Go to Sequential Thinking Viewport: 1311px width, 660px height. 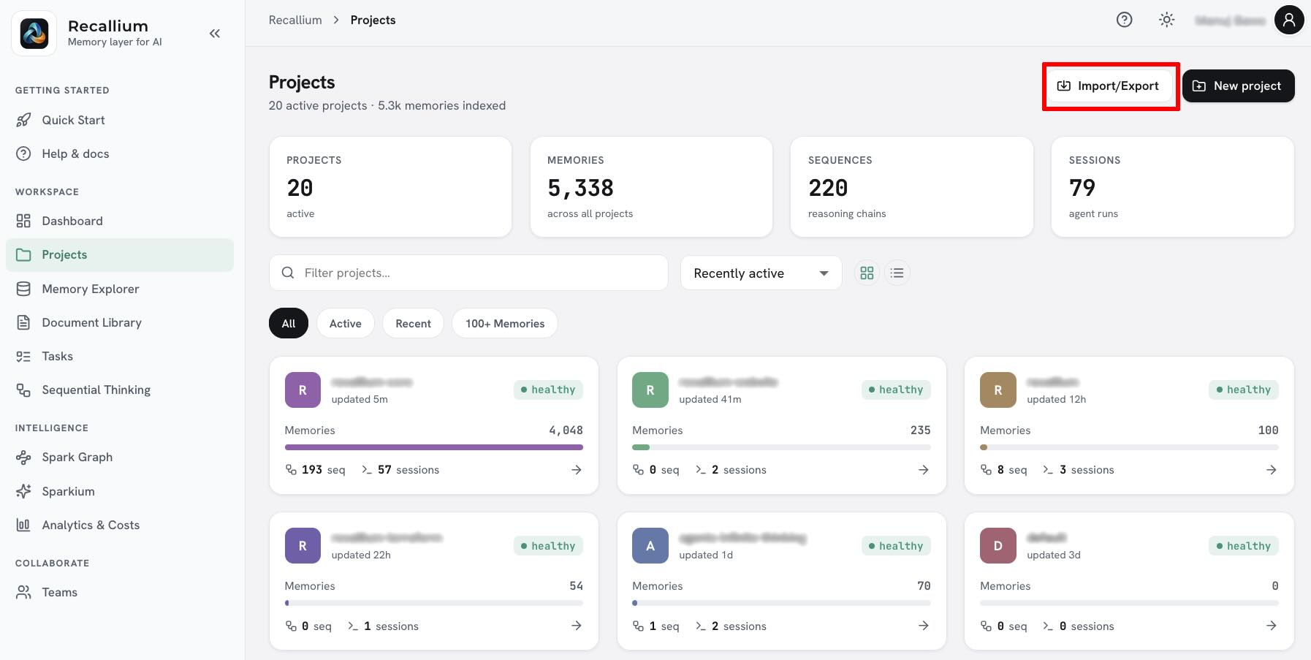[120, 390]
